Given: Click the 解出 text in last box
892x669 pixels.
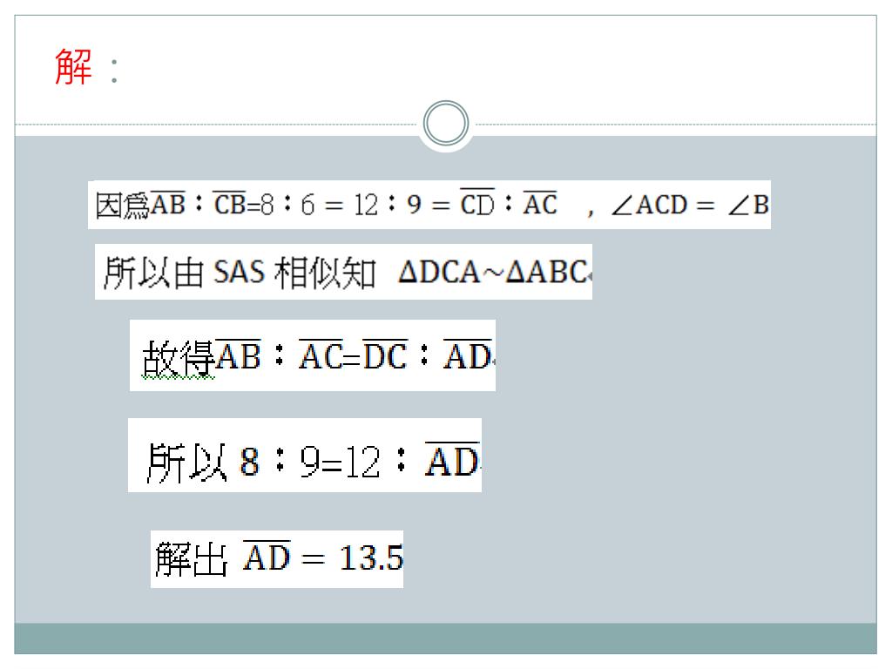Looking at the screenshot, I should (192, 559).
